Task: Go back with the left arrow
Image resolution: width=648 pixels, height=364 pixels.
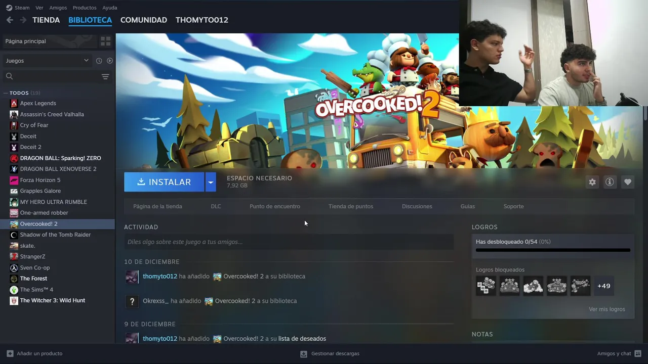Action: click(x=10, y=20)
